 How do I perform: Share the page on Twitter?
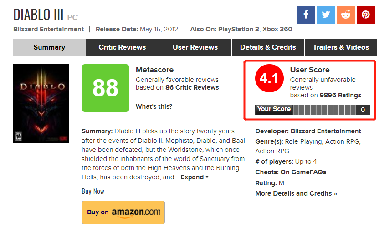326,15
